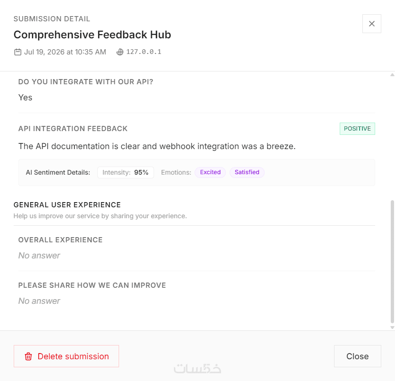Click the Jul 19, 2026 timestamp
The image size is (395, 381).
tap(65, 52)
